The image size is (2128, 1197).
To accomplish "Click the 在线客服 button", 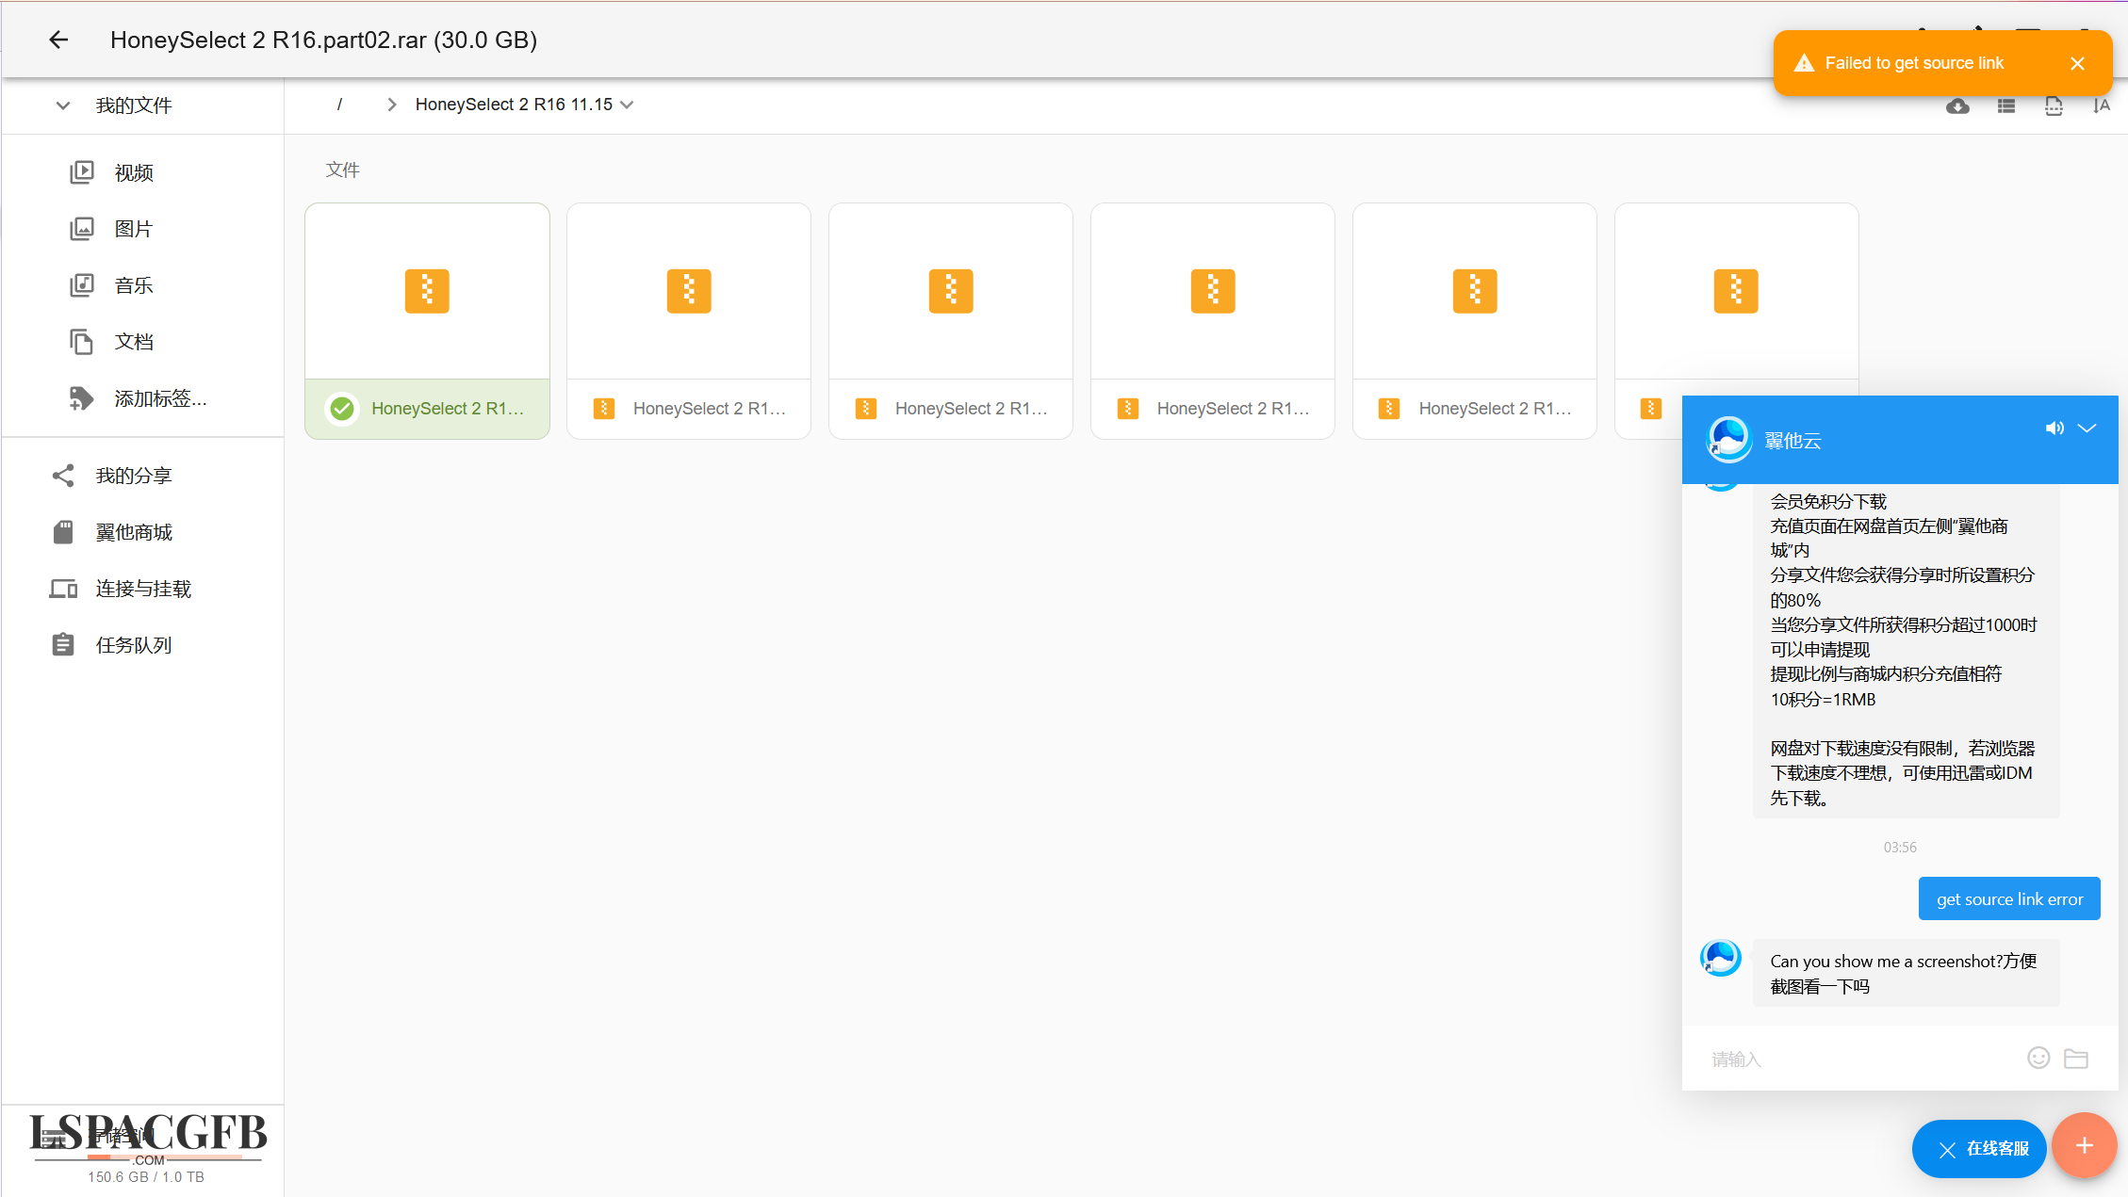I will click(1979, 1148).
